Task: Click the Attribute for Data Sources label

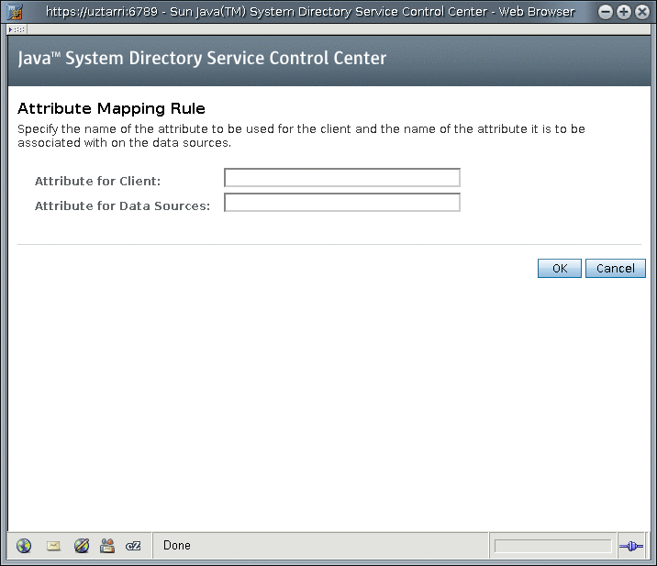Action: click(x=122, y=206)
